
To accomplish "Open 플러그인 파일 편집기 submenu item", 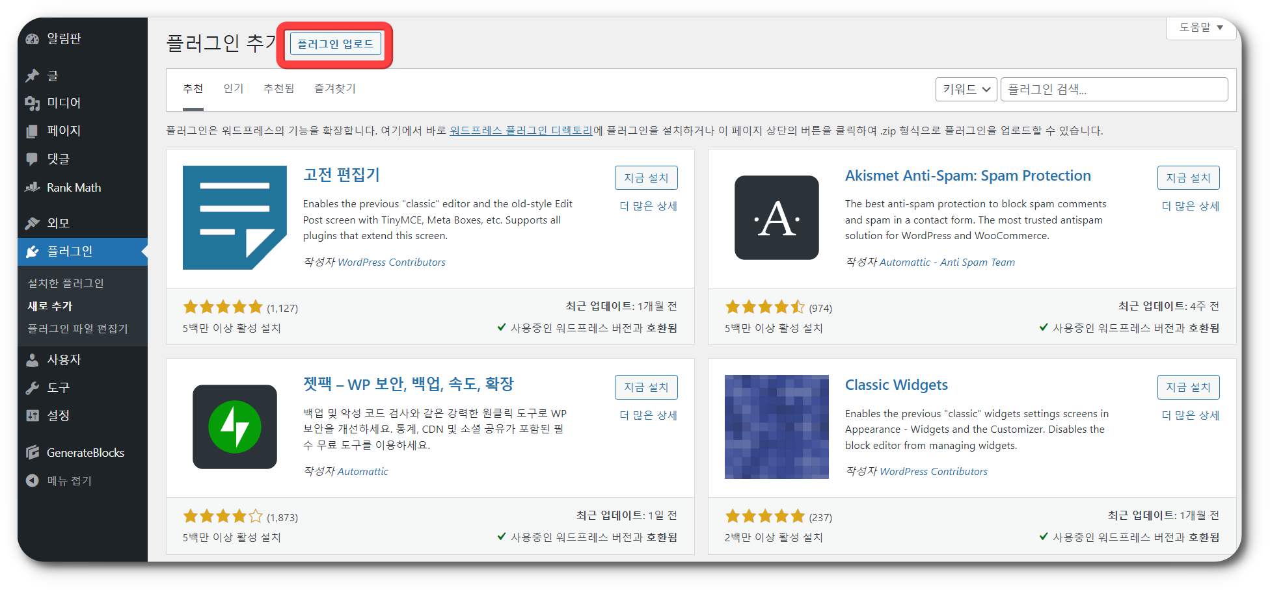I will pyautogui.click(x=78, y=329).
